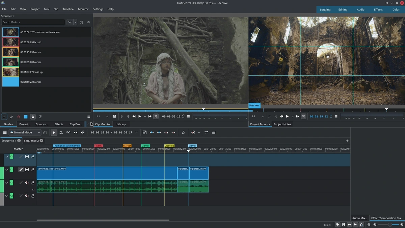Screen dimensions: 405x228
Task: Open the timecode dropdown next to the duration
Action: [136, 132]
